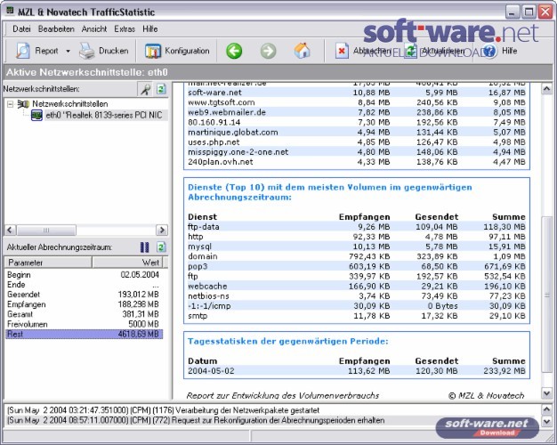Open the Hilfe menu
Viewport: 557px width, 445px height.
pos(149,28)
